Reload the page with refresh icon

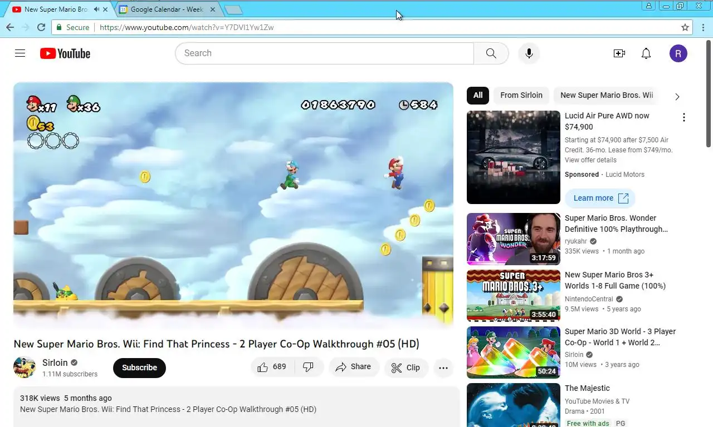[41, 27]
